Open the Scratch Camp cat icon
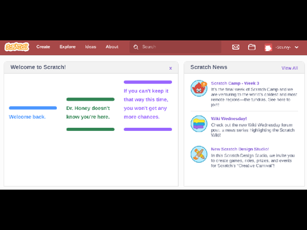Viewport: 307px width, 230px height. tap(199, 88)
